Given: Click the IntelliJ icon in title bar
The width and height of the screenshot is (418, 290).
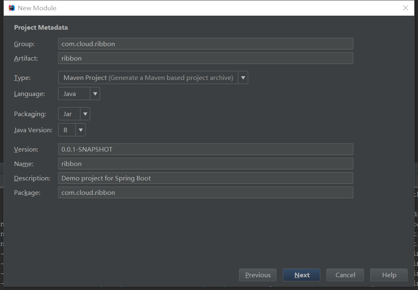Looking at the screenshot, I should (12, 8).
